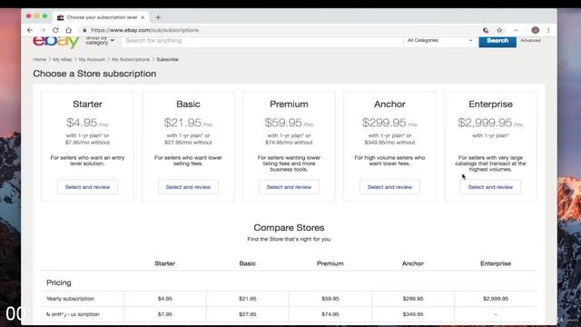Click the extension icon beside star
Screen dimensions: 581x327
click(x=486, y=30)
